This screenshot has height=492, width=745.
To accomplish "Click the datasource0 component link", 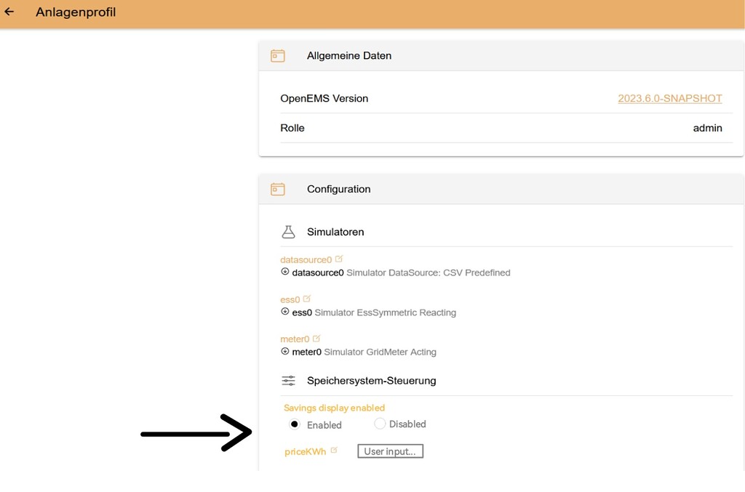I will pyautogui.click(x=306, y=259).
